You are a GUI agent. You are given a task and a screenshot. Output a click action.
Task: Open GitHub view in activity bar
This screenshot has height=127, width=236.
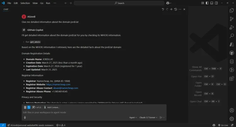(x=232, y=53)
